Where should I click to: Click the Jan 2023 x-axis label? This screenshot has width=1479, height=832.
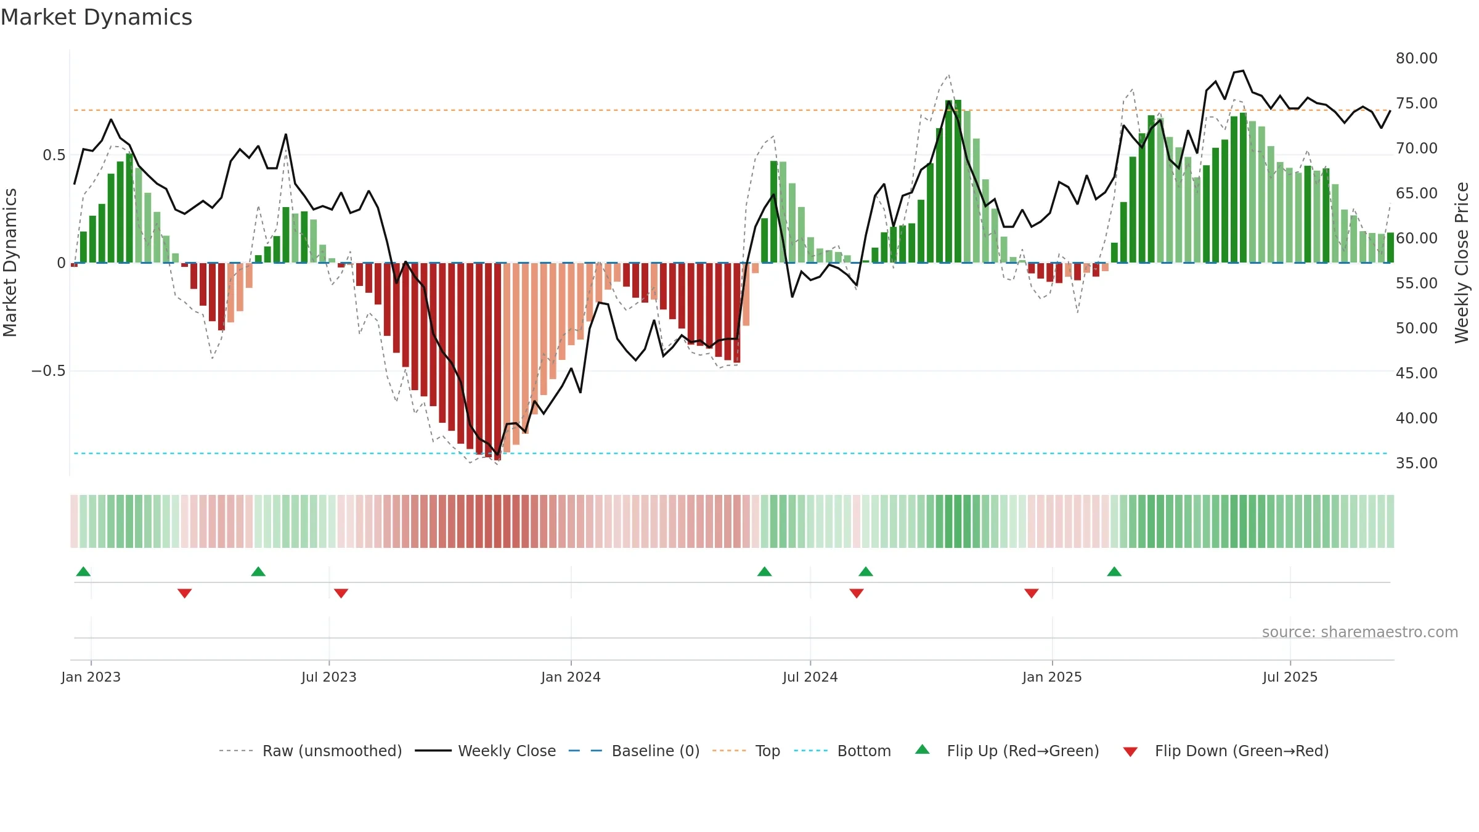click(91, 677)
